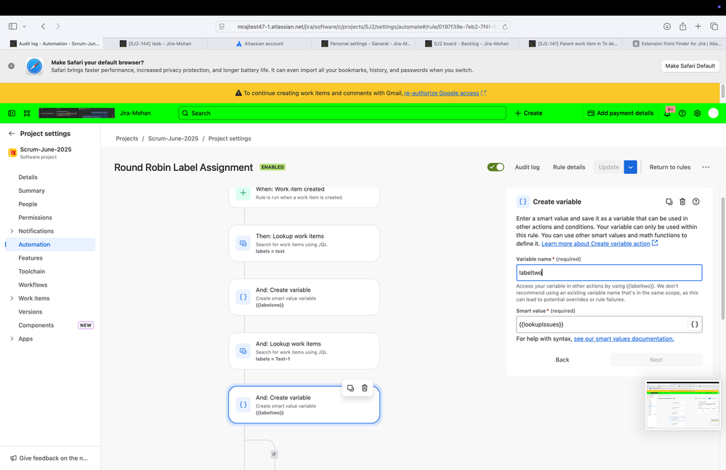Reload the page in address bar

tap(505, 27)
